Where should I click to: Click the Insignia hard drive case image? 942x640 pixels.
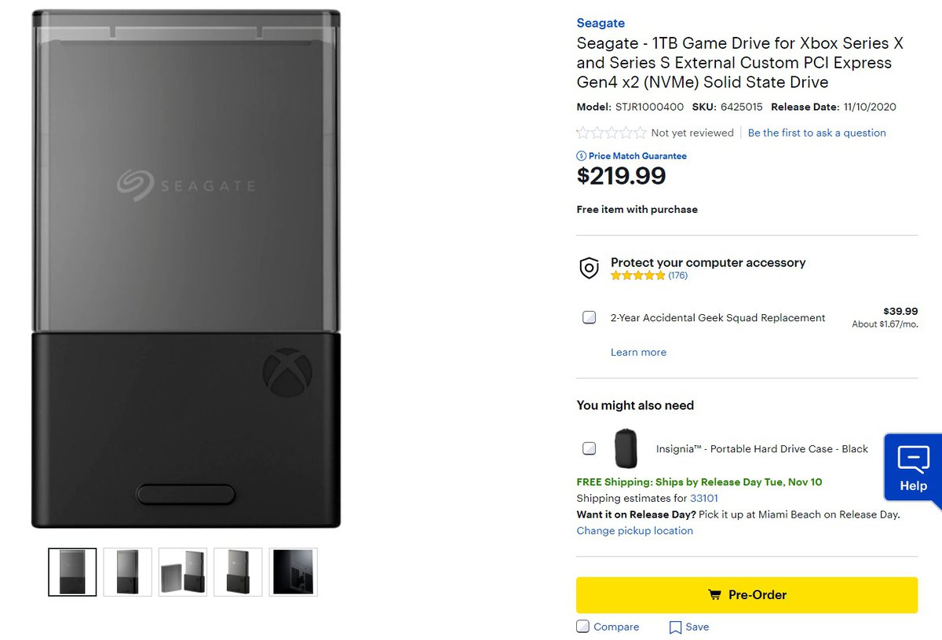[626, 449]
